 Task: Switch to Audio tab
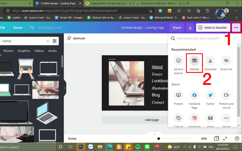point(52,51)
